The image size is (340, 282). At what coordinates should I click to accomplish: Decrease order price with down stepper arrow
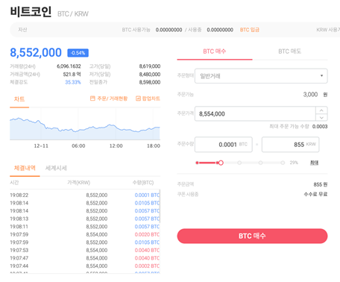pyautogui.click(x=321, y=117)
